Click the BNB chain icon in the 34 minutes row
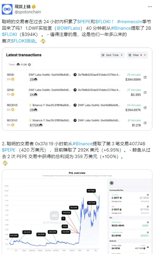The image size is (153, 254). [x=13, y=110]
